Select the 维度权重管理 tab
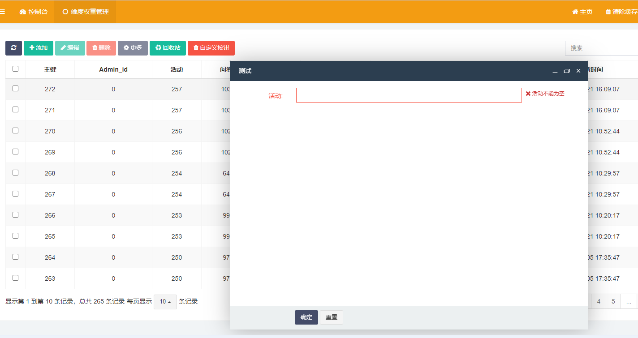The width and height of the screenshot is (638, 338). click(85, 12)
